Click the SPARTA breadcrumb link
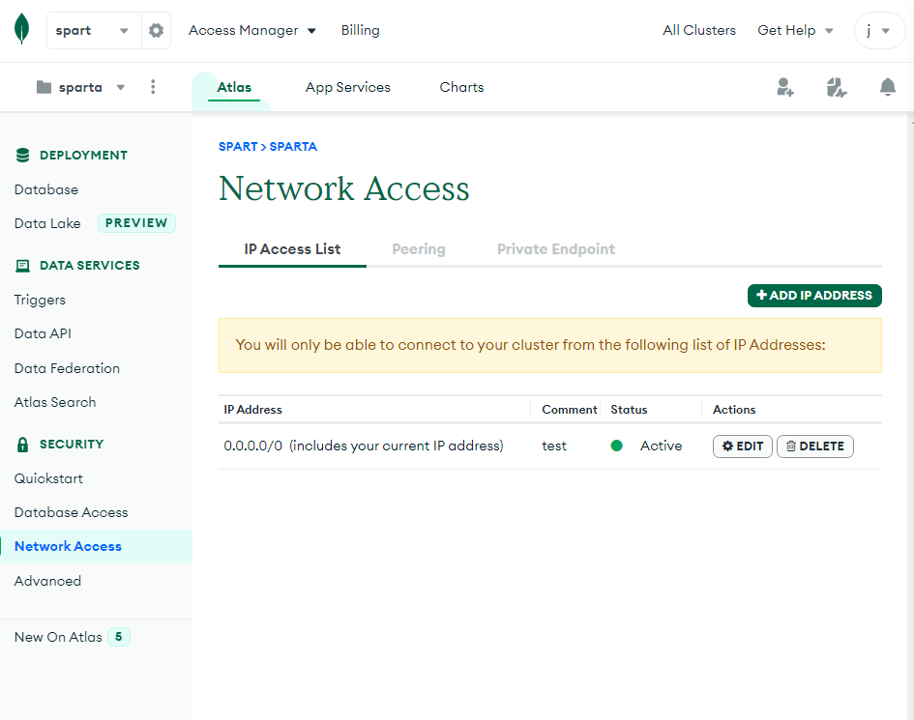Image resolution: width=914 pixels, height=720 pixels. (x=293, y=147)
